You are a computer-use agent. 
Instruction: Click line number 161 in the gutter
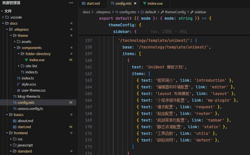pyautogui.click(x=88, y=67)
